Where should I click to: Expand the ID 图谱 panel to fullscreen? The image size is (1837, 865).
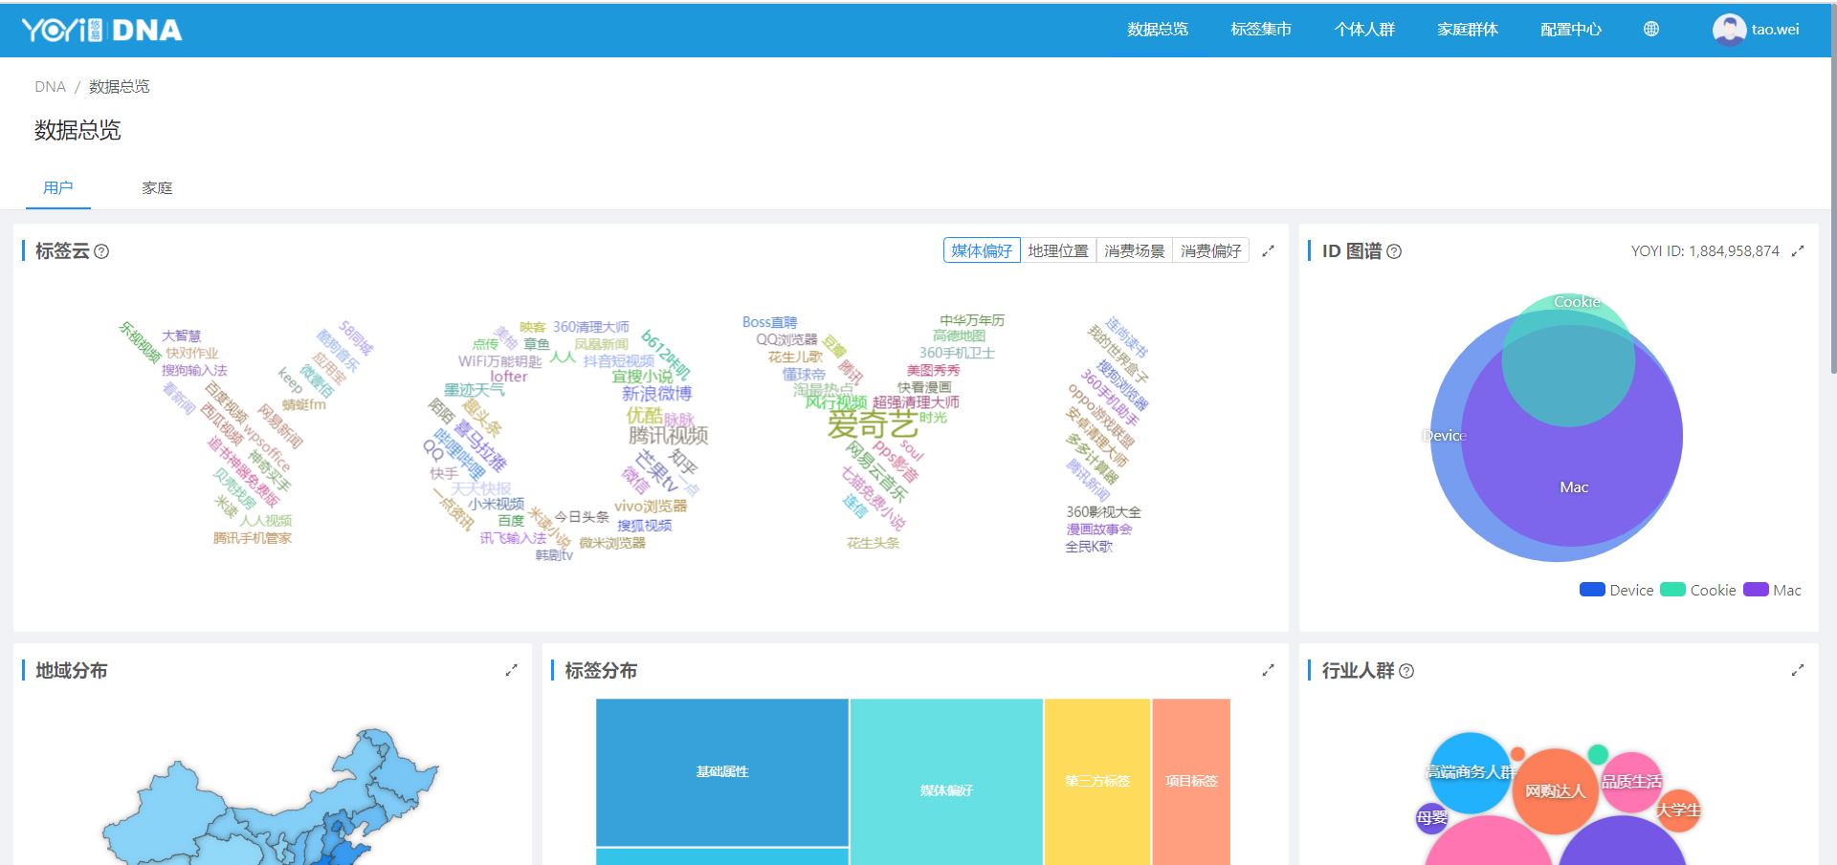point(1798,251)
